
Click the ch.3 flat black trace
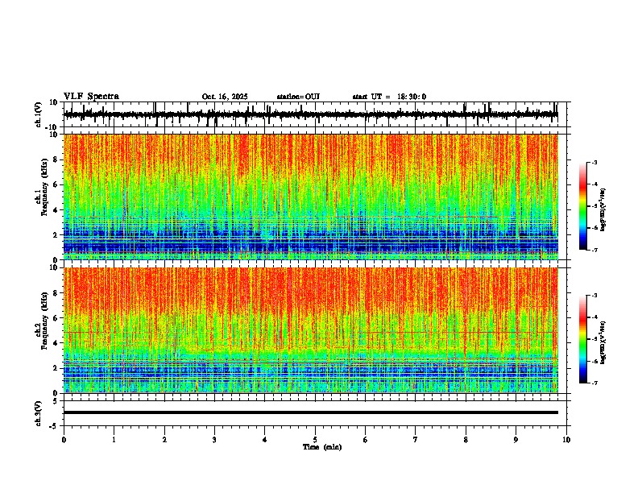tap(311, 412)
